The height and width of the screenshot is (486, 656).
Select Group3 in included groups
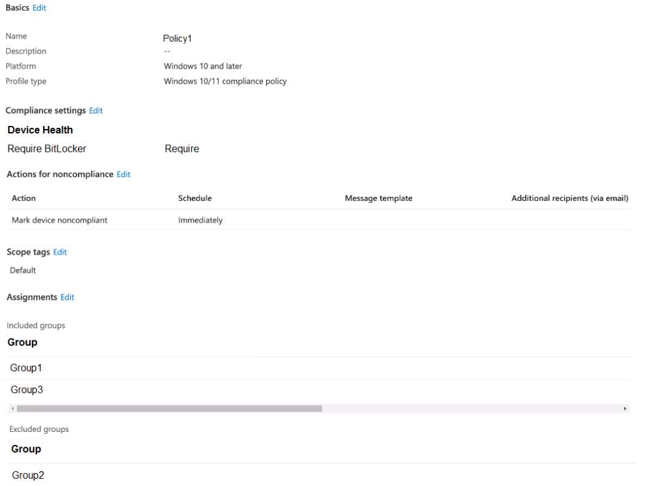(26, 390)
